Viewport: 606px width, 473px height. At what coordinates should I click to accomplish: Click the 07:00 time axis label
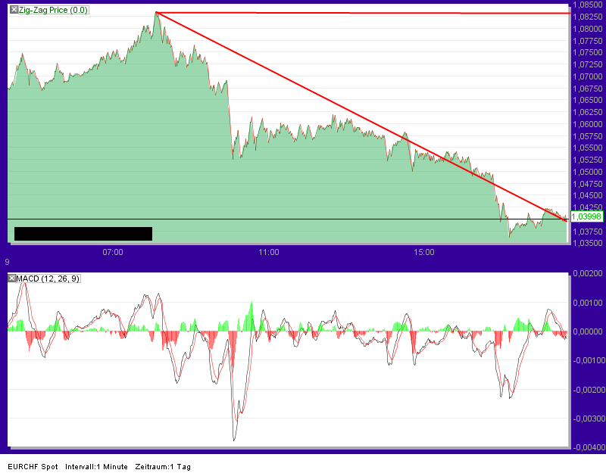coord(113,252)
